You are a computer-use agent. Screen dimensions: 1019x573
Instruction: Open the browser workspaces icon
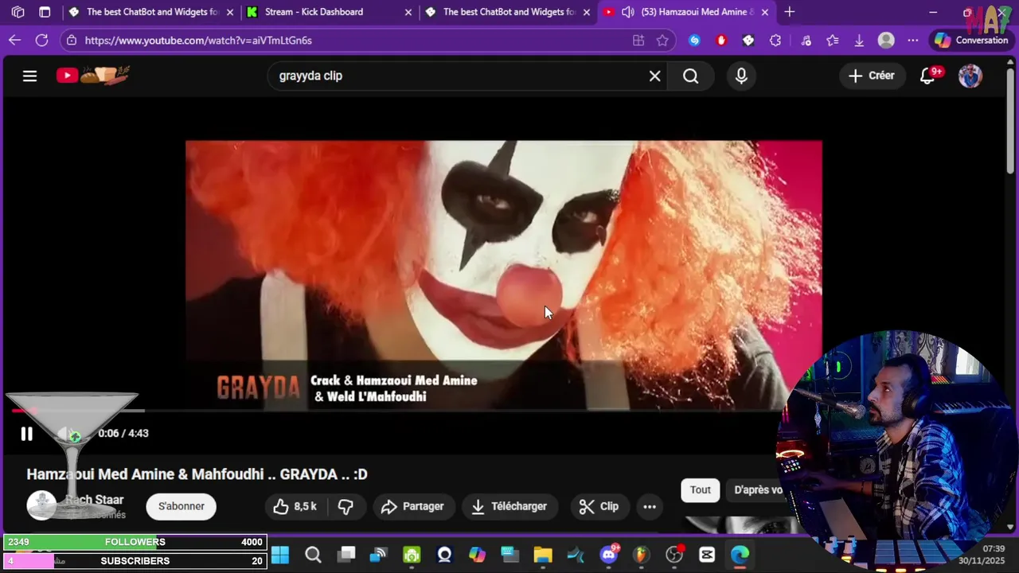pyautogui.click(x=18, y=12)
